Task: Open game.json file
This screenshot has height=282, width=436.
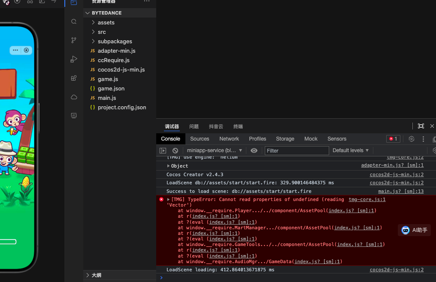Action: click(120, 89)
